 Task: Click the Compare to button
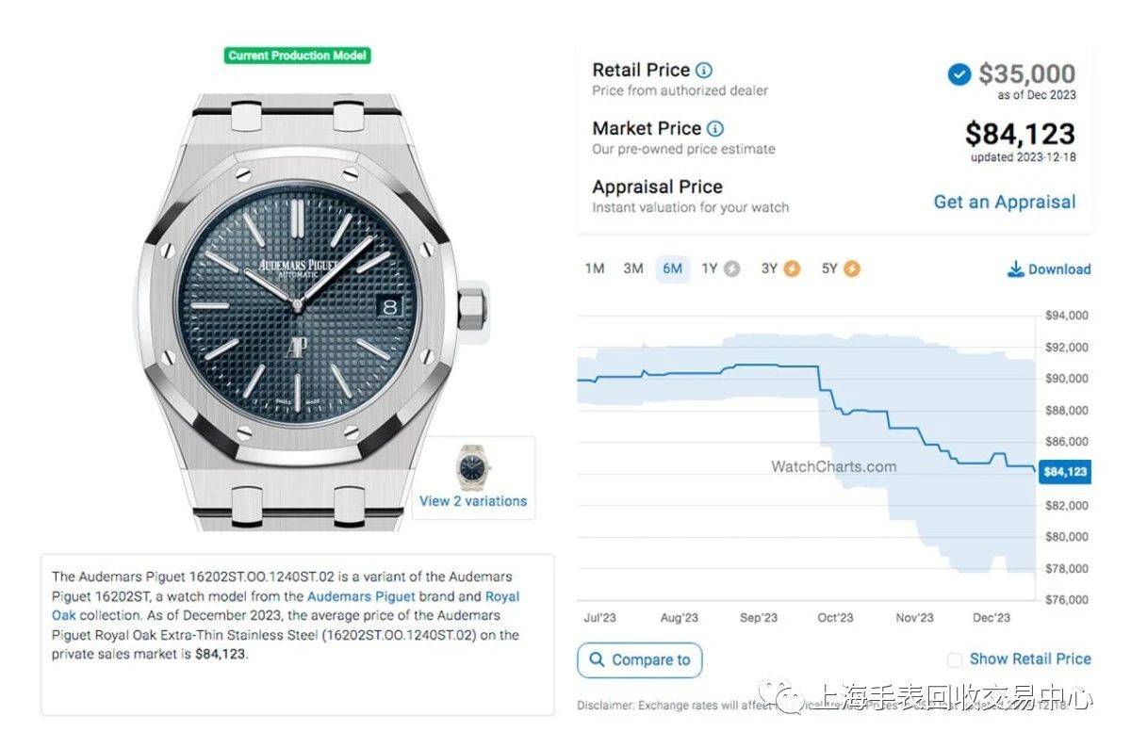tap(640, 659)
